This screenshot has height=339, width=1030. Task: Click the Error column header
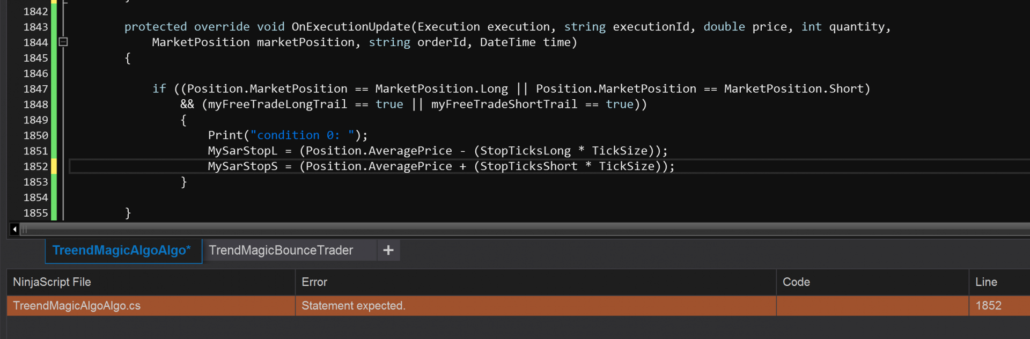pyautogui.click(x=535, y=282)
